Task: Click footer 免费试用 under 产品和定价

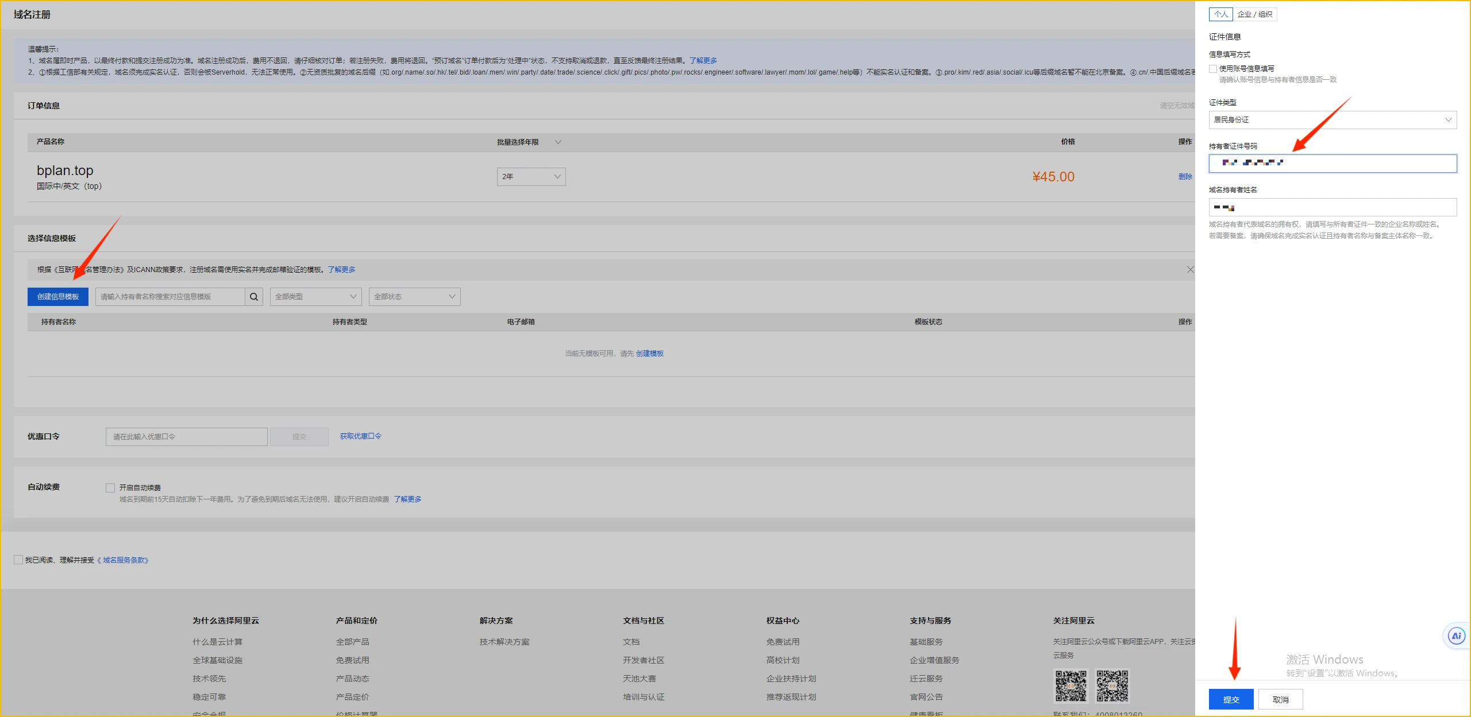Action: pyautogui.click(x=352, y=660)
